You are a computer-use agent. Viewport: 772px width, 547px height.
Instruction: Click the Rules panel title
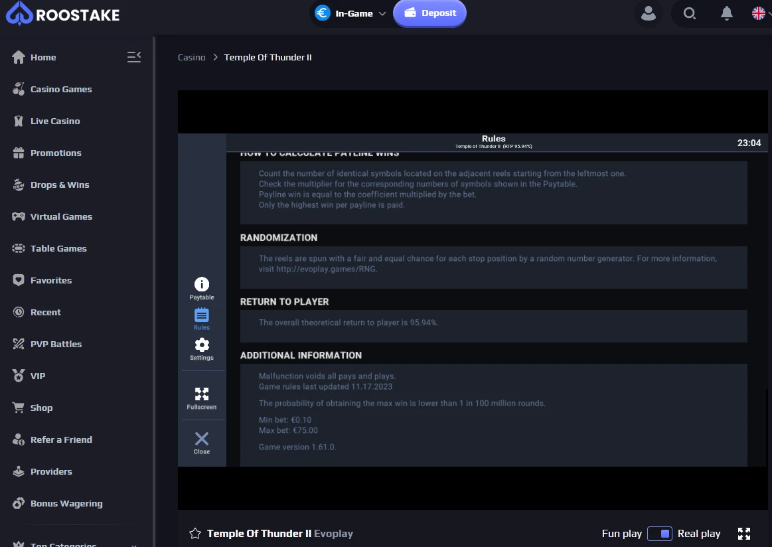493,139
